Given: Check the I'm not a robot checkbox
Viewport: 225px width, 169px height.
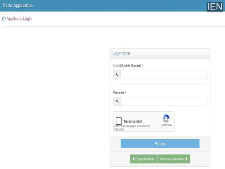Looking at the screenshot, I should (119, 121).
